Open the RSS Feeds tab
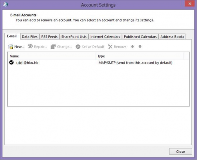197x160 pixels. (x=50, y=37)
